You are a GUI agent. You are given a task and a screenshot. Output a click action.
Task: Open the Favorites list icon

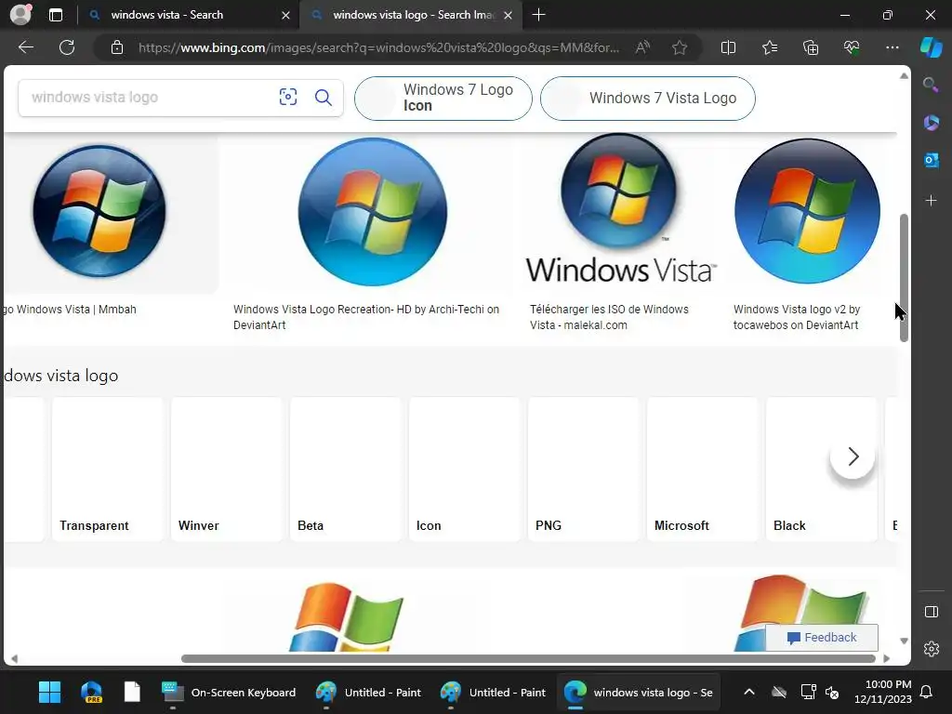769,47
